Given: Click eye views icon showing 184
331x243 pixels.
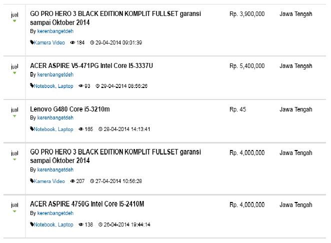Looking at the screenshot, I should coord(72,42).
